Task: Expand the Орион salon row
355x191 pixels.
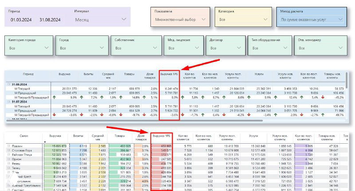Action: (8, 159)
